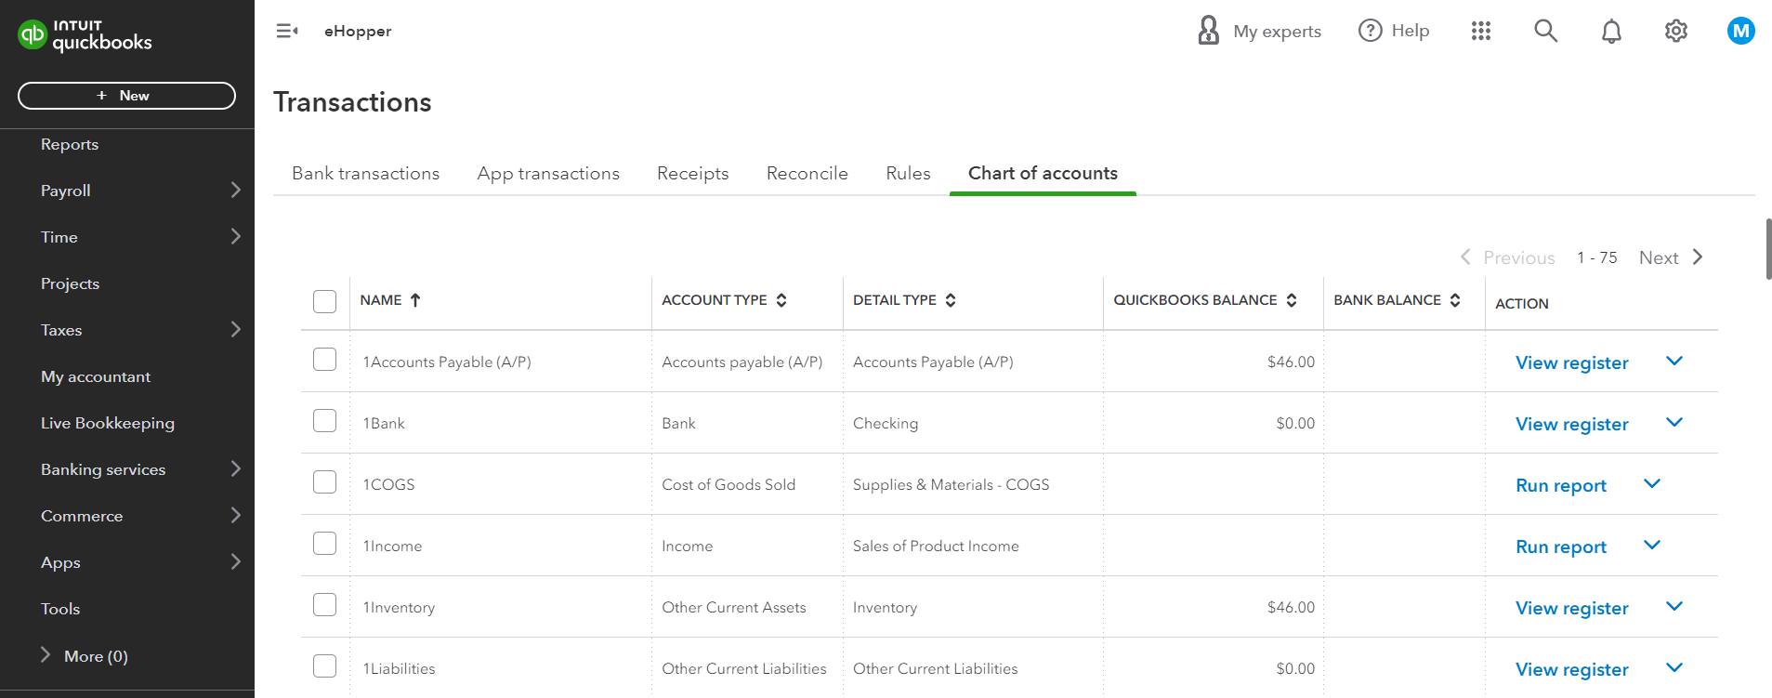Image resolution: width=1772 pixels, height=698 pixels.
Task: Switch to Rules tab
Action: 908,173
